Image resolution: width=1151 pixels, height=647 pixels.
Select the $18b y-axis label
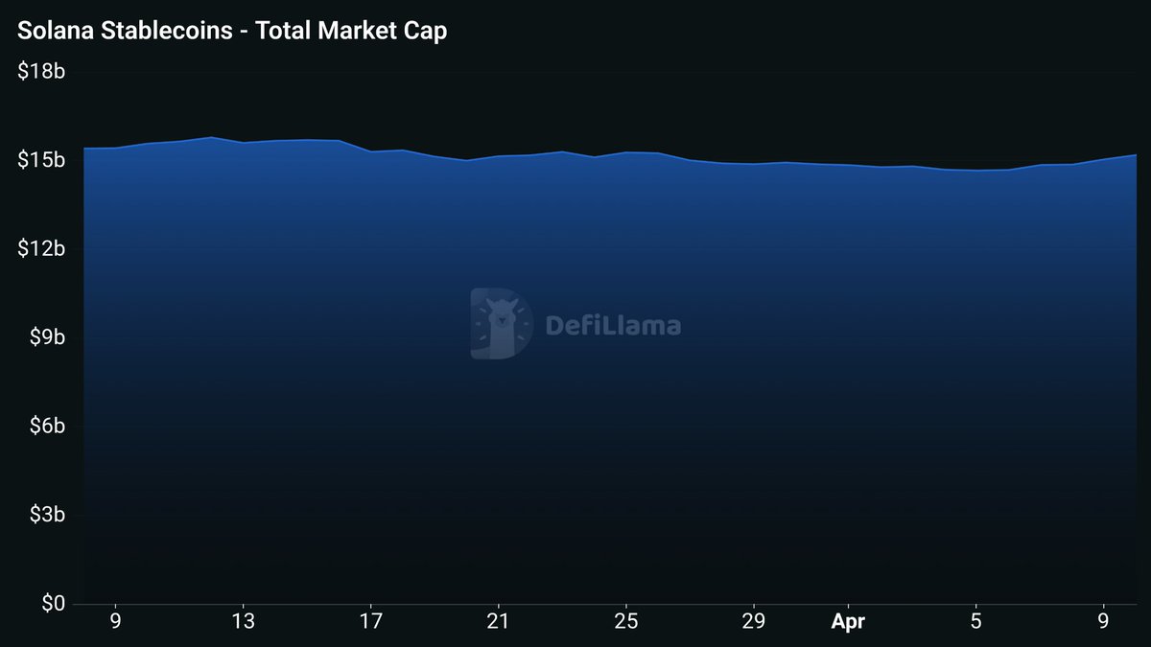coord(41,72)
